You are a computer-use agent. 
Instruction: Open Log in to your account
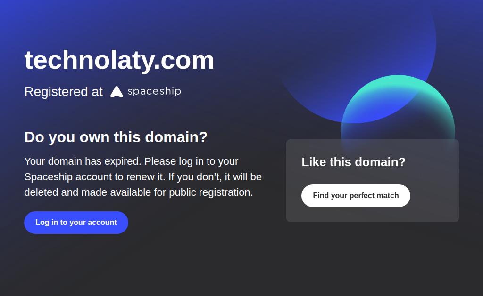[76, 223]
